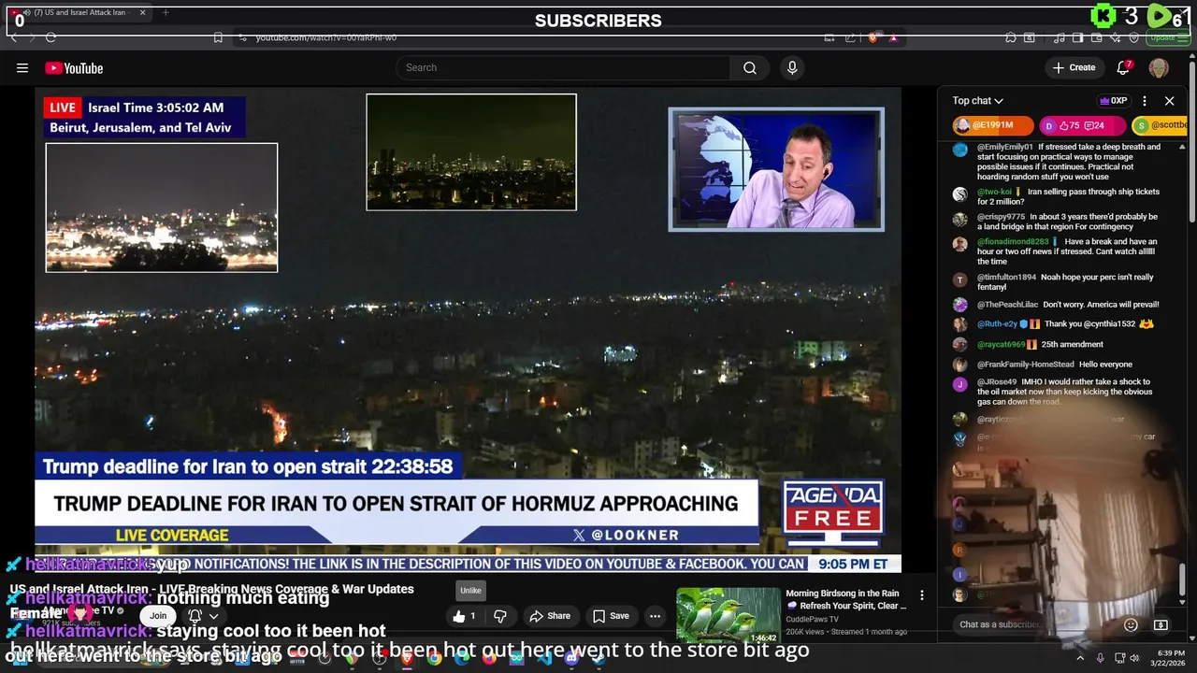Reload the page with the browser refresh icon
Image resolution: width=1197 pixels, height=673 pixels.
[x=50, y=37]
